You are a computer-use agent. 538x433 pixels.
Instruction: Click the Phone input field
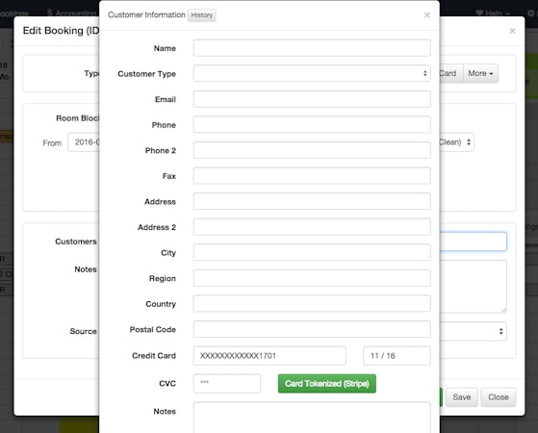[312, 124]
